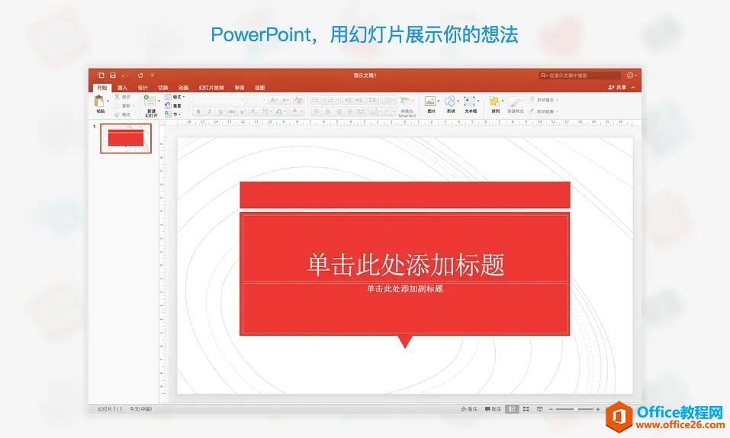The height and width of the screenshot is (438, 730).
Task: Open the Paste dropdown arrow
Action: coord(108,101)
